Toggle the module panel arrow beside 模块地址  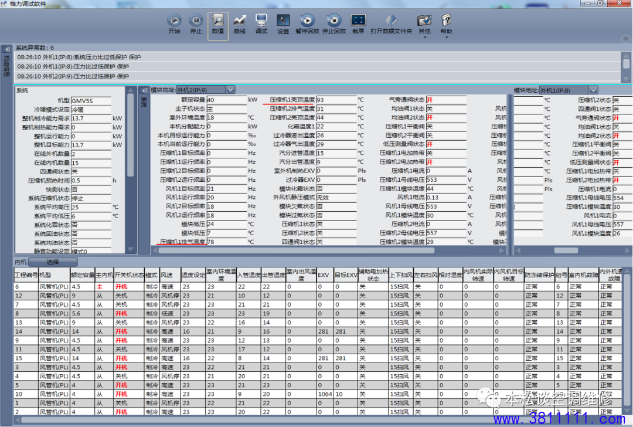[144, 90]
